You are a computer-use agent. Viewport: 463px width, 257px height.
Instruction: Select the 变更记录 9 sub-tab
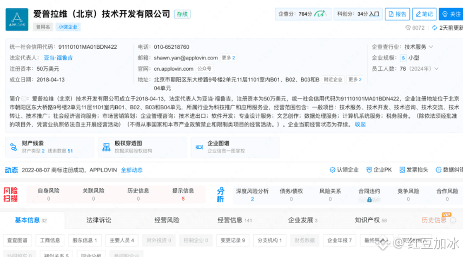(232, 240)
